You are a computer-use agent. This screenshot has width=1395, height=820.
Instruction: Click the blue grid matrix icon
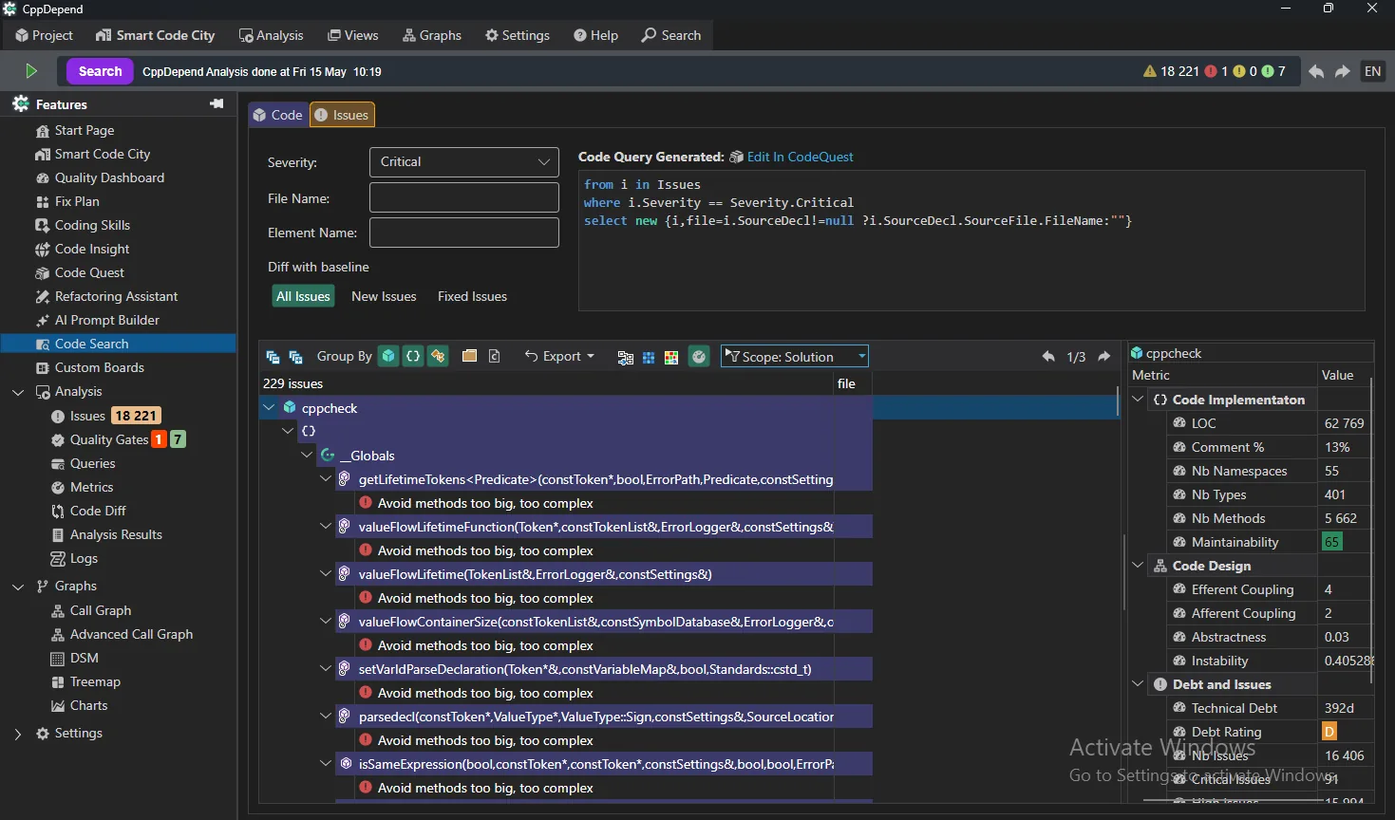tap(649, 357)
